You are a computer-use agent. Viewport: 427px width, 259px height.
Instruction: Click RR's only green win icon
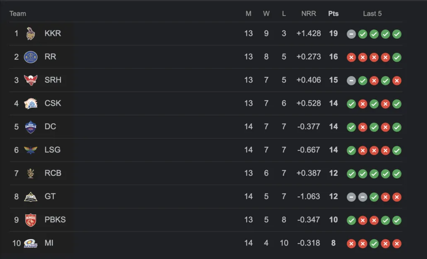397,57
